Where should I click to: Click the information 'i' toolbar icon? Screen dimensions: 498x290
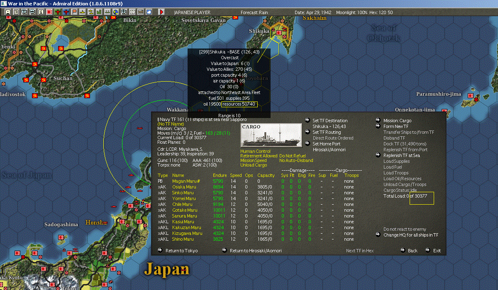coord(41,12)
